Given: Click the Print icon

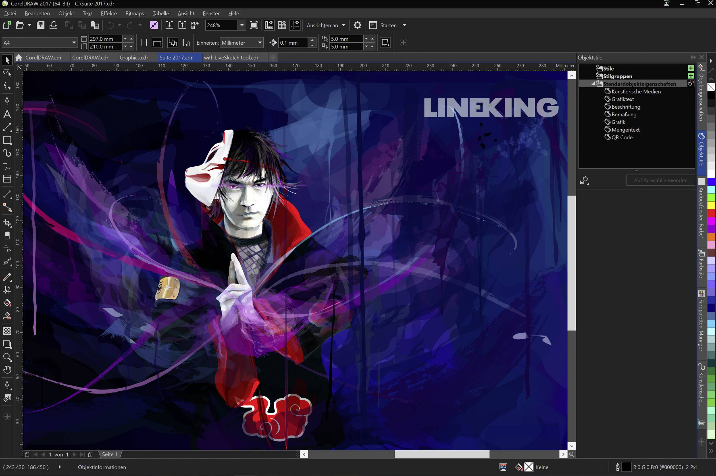Looking at the screenshot, I should point(53,25).
